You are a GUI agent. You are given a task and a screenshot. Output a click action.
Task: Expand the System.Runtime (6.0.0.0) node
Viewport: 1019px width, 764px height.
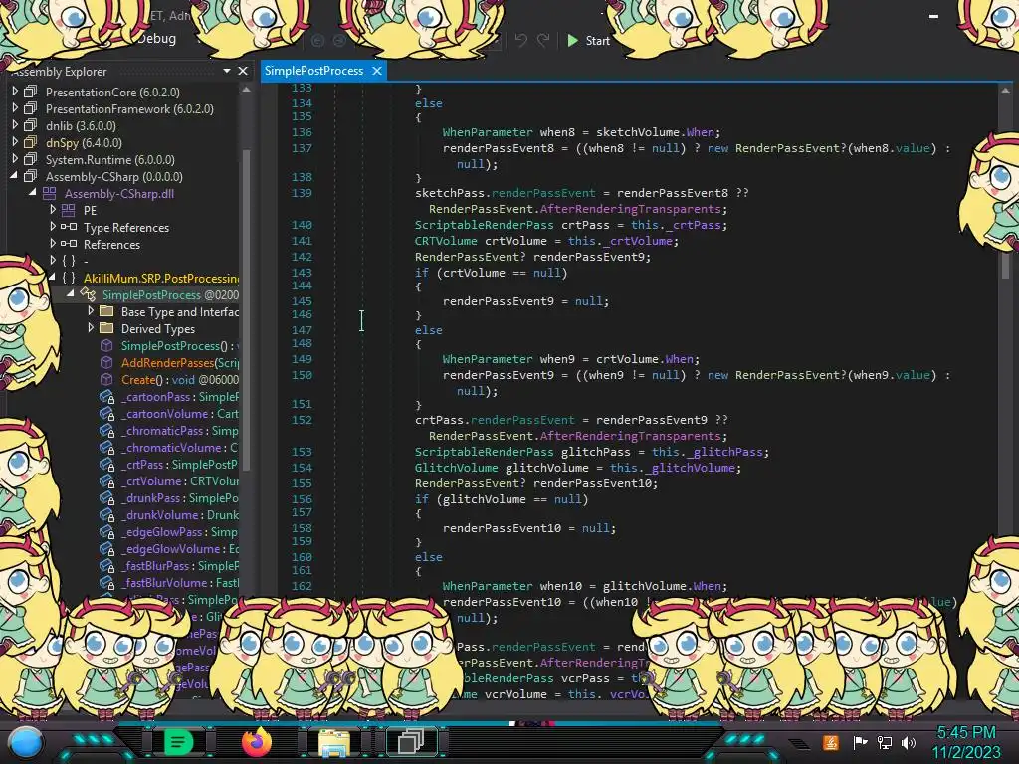click(x=15, y=159)
